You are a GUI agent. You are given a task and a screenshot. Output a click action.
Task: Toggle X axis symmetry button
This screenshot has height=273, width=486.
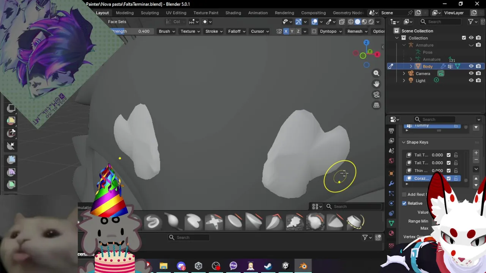(x=286, y=31)
